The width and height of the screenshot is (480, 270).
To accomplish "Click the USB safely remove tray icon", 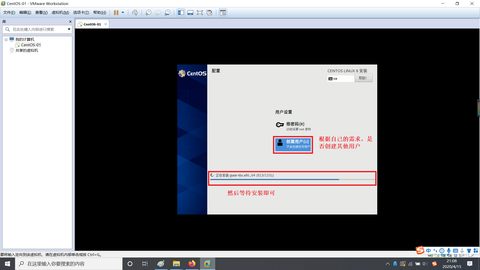I will pos(395,264).
